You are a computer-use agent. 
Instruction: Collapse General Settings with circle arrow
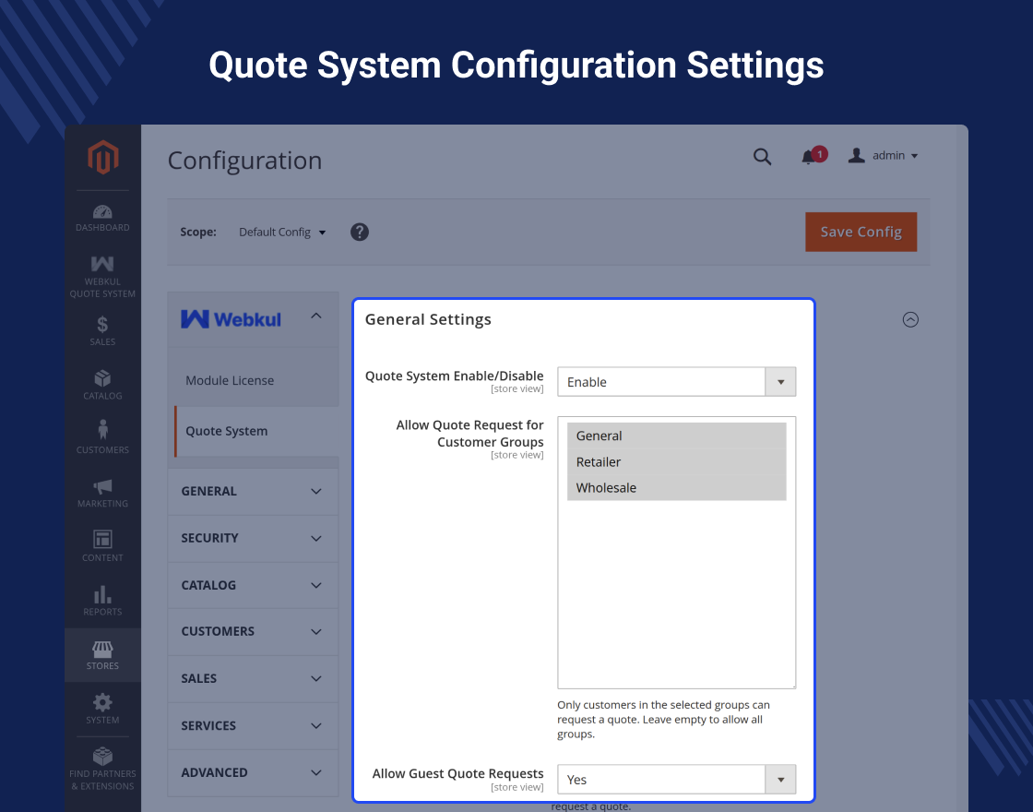[x=909, y=319]
